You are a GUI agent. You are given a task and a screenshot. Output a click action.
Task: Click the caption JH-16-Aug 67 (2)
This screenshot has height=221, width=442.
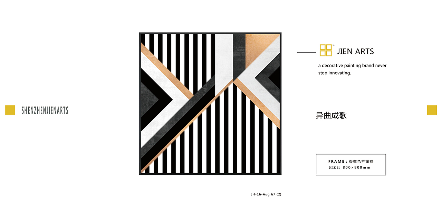point(266,194)
